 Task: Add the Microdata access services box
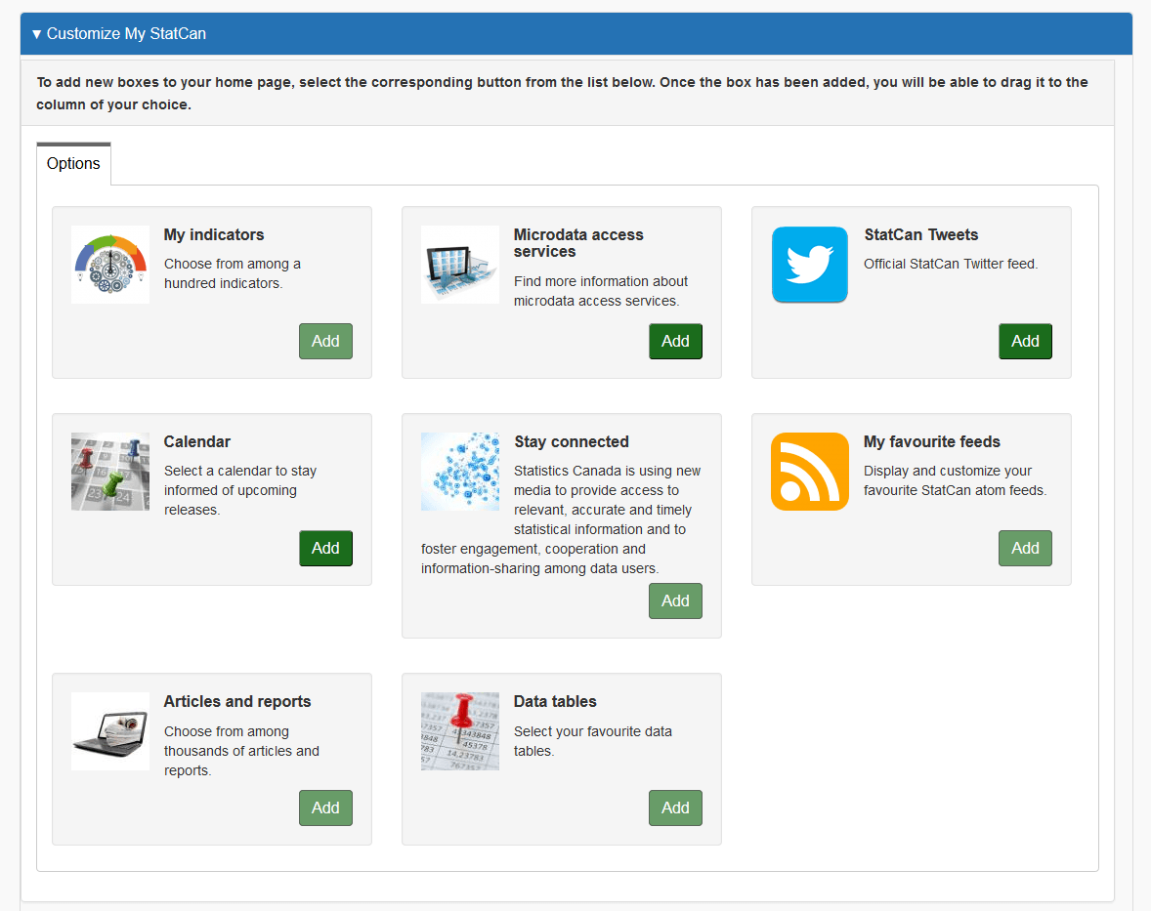(x=675, y=342)
